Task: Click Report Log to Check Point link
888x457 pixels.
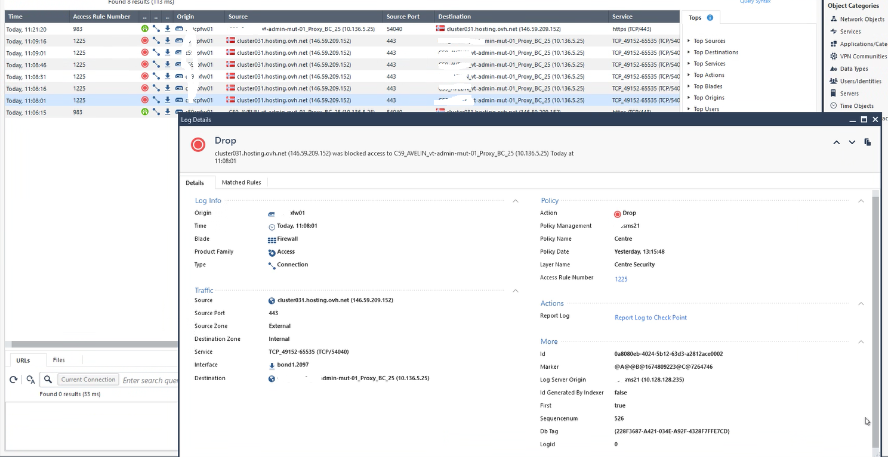Action: [650, 318]
